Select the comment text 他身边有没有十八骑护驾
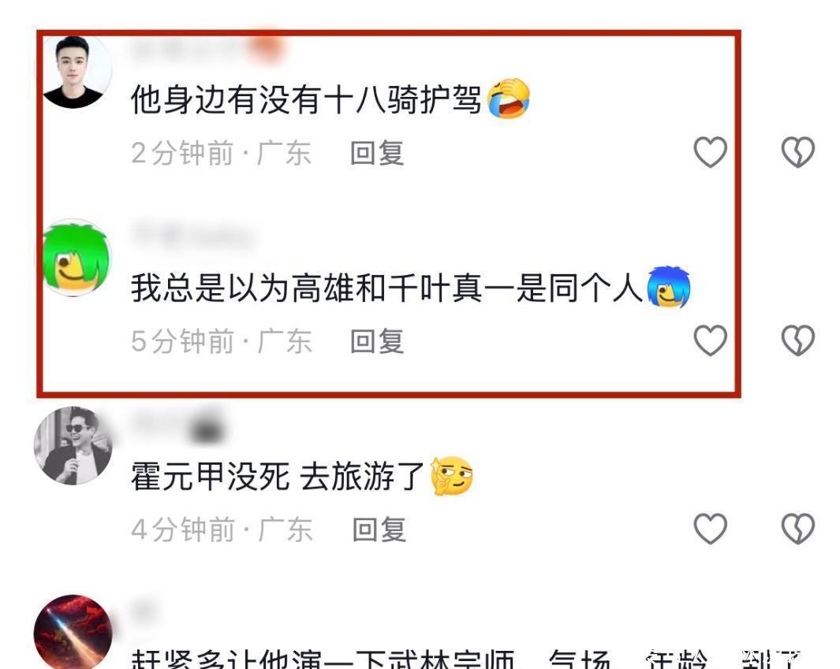Viewport: 840px width, 669px height. coord(306,99)
